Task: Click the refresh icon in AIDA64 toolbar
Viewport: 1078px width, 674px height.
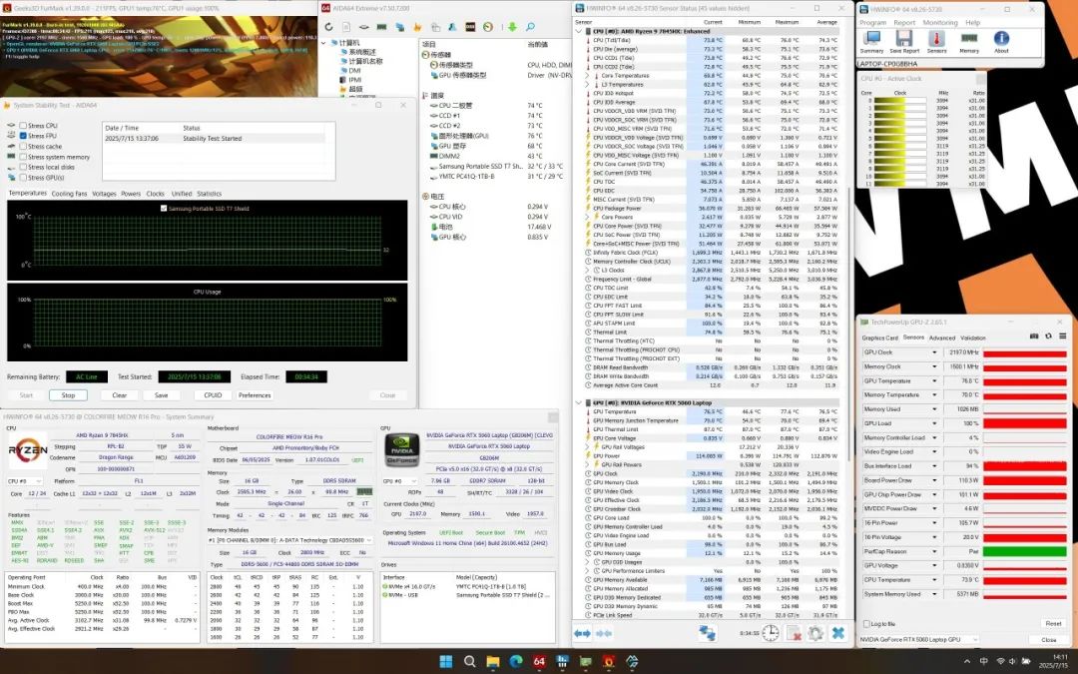Action: (x=328, y=27)
